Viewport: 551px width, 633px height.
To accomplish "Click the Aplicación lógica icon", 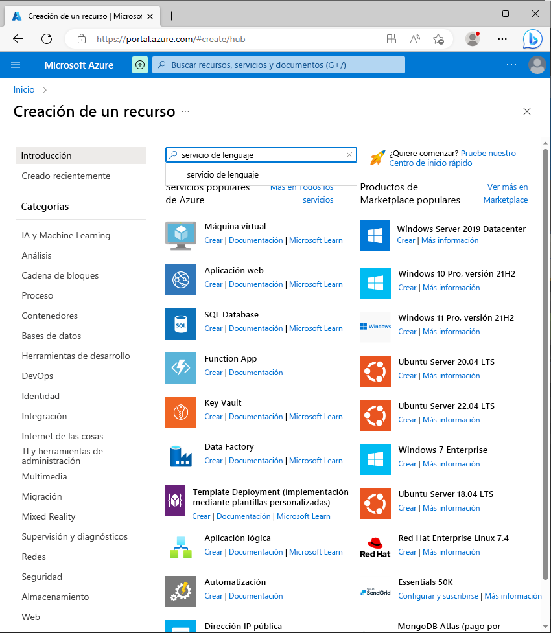I will tap(181, 547).
